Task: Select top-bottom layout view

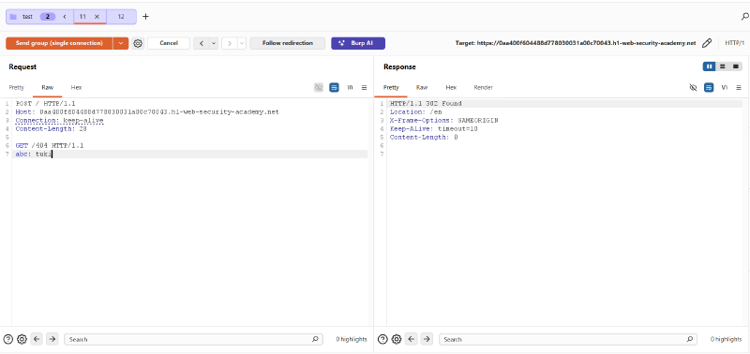Action: coord(722,66)
